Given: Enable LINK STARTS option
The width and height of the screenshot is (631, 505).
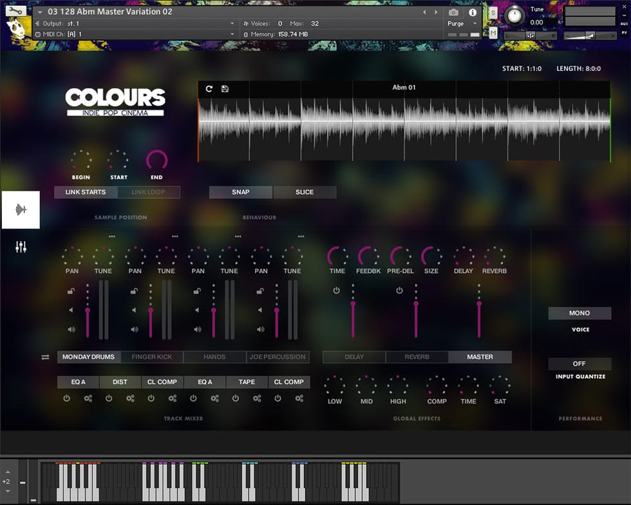Looking at the screenshot, I should coord(85,192).
